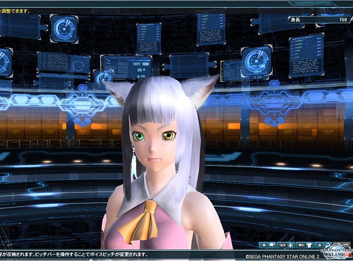Open the shirt costume preview icon
The image size is (353, 261).
(309, 245)
